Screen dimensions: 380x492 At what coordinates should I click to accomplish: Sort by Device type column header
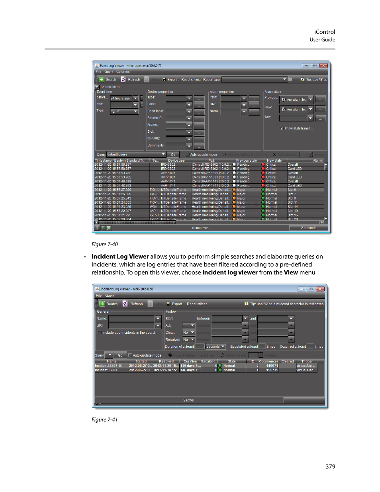pyautogui.click(x=176, y=161)
